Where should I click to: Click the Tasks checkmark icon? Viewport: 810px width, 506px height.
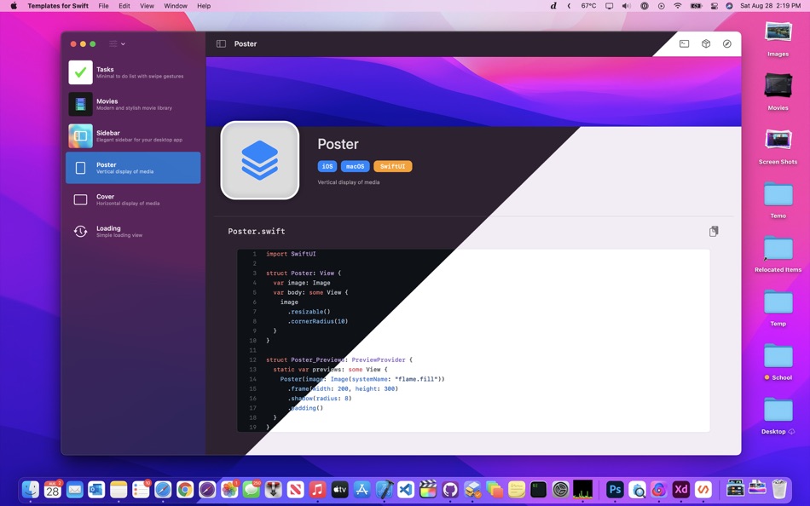(x=81, y=72)
